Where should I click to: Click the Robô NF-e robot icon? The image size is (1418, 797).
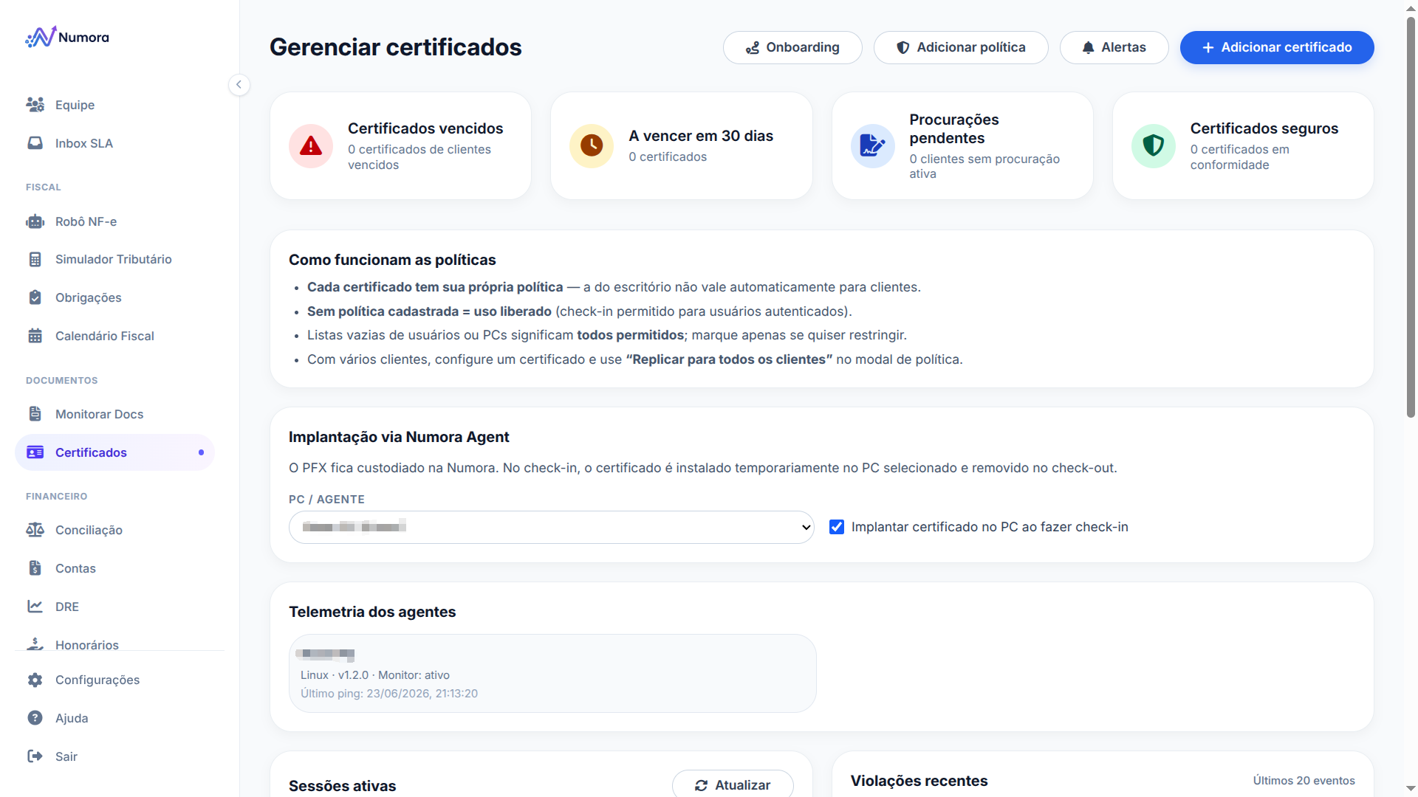pyautogui.click(x=35, y=221)
